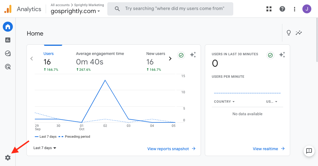This screenshot has height=166, width=318.
Task: Click the Insights lightbulb icon
Action: tap(288, 33)
